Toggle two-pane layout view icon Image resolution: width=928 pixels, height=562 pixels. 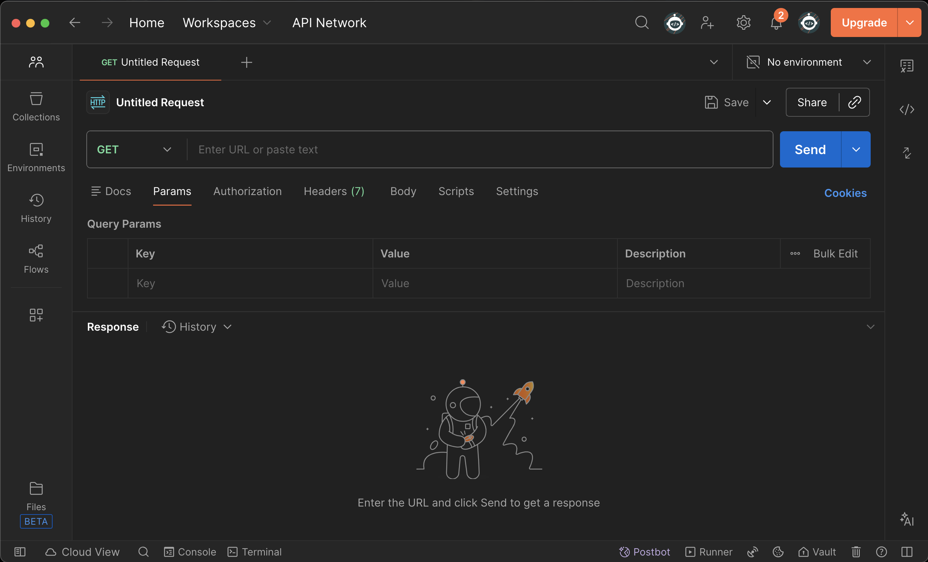[907, 551]
